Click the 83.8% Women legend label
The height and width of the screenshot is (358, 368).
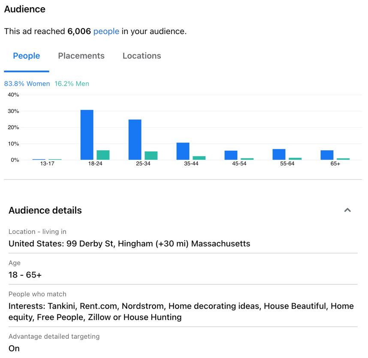pyautogui.click(x=27, y=84)
